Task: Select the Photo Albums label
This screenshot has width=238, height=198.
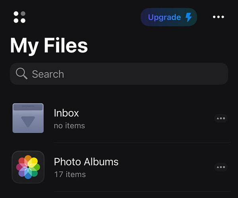Action: coord(86,162)
